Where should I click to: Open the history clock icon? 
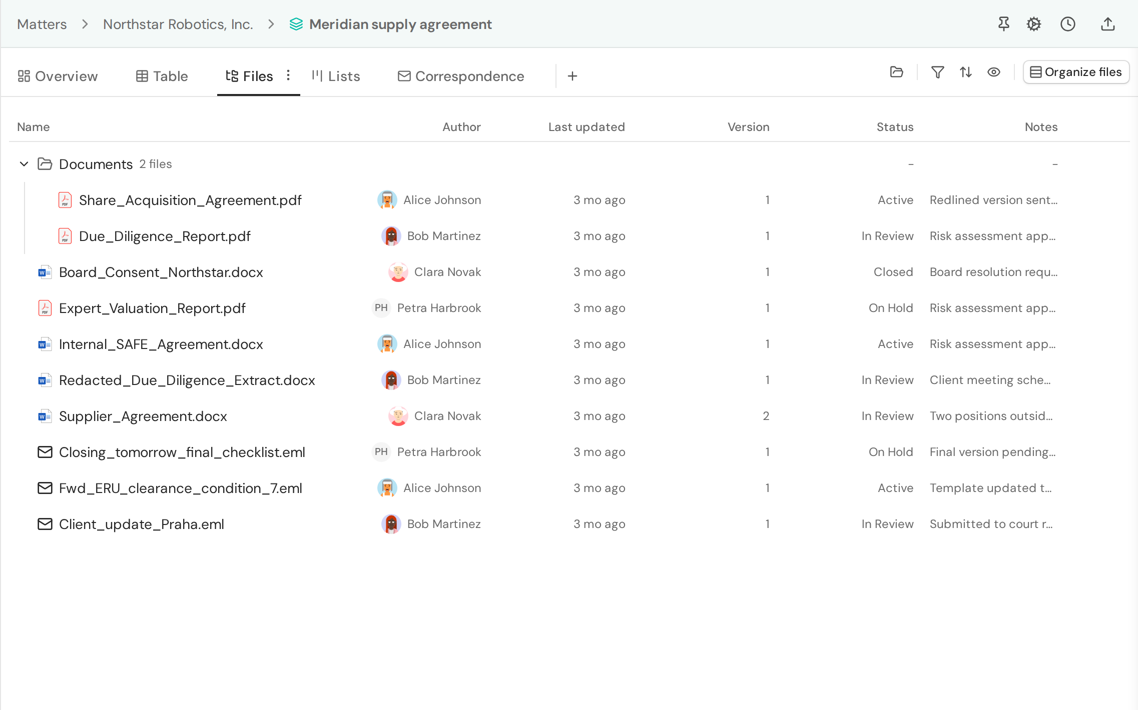pos(1068,24)
